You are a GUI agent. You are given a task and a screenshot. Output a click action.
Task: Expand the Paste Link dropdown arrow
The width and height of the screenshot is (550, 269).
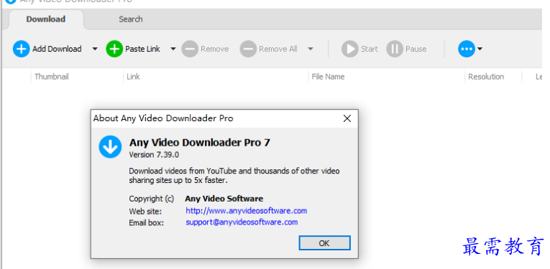click(173, 49)
